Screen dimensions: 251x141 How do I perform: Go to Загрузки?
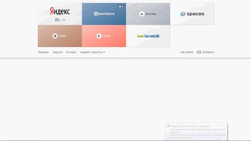[x=58, y=52]
